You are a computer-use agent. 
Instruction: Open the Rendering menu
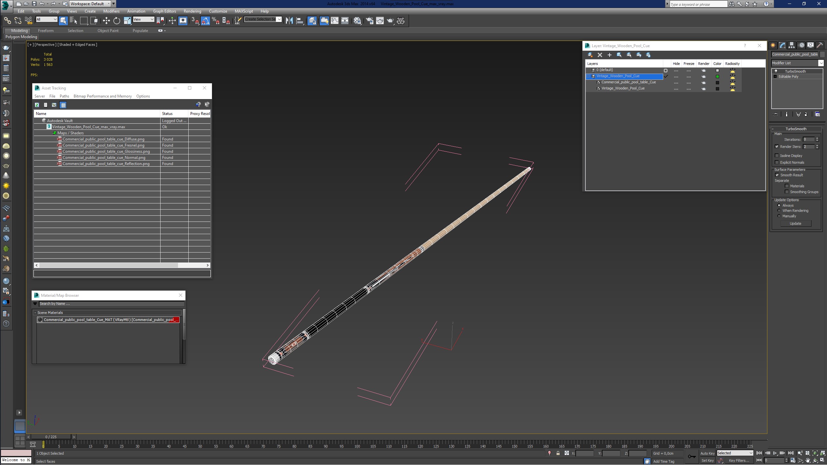[192, 11]
